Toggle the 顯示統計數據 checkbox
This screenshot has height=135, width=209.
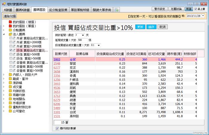click(57, 128)
